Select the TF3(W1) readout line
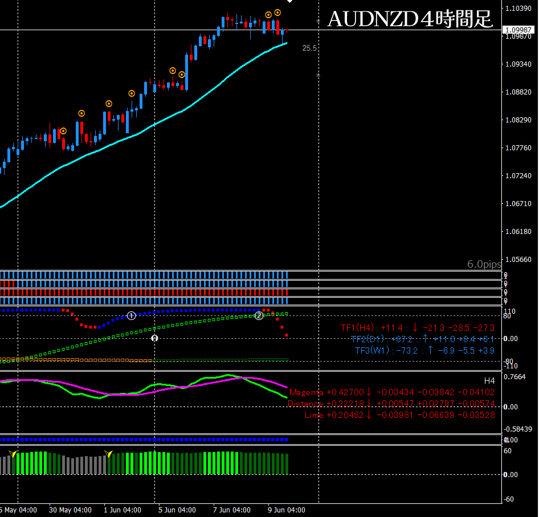 click(424, 350)
